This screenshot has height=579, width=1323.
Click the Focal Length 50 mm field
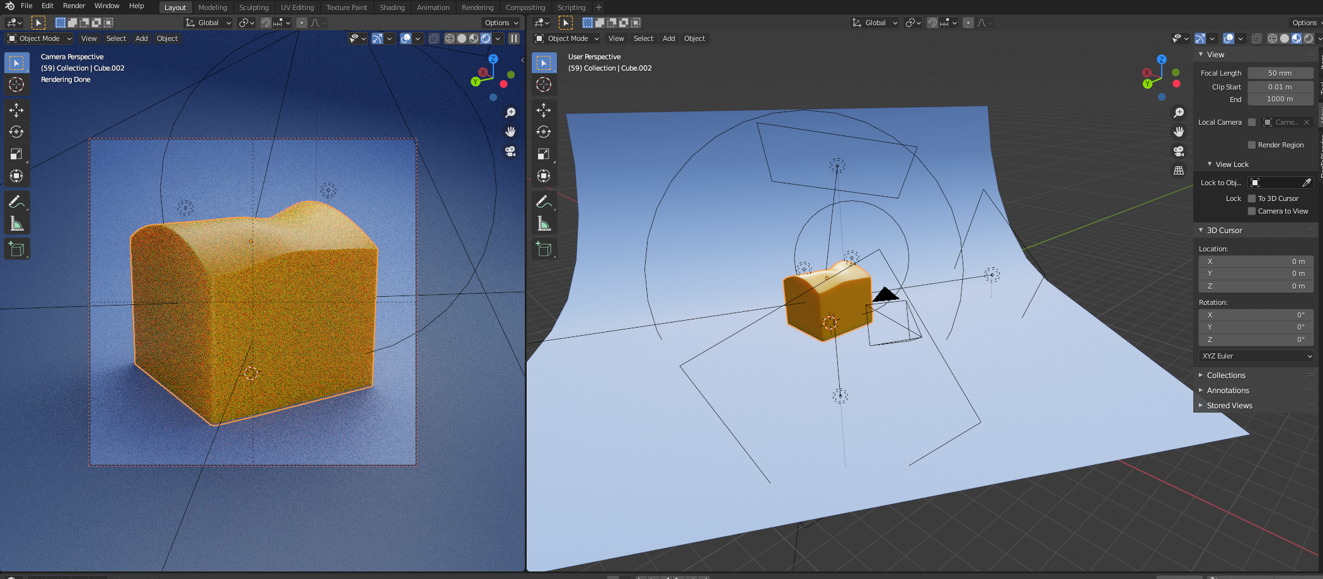click(x=1280, y=73)
